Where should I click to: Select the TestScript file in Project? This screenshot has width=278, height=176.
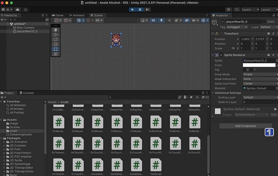click(x=156, y=167)
